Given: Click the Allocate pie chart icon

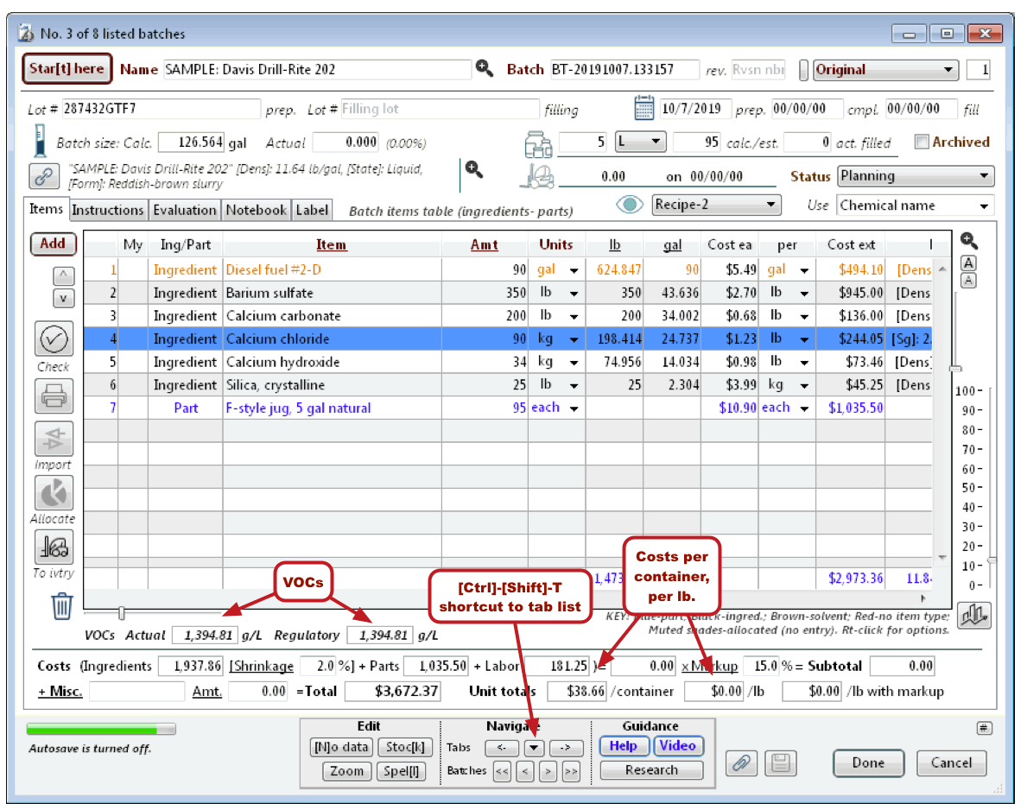Looking at the screenshot, I should [x=54, y=493].
